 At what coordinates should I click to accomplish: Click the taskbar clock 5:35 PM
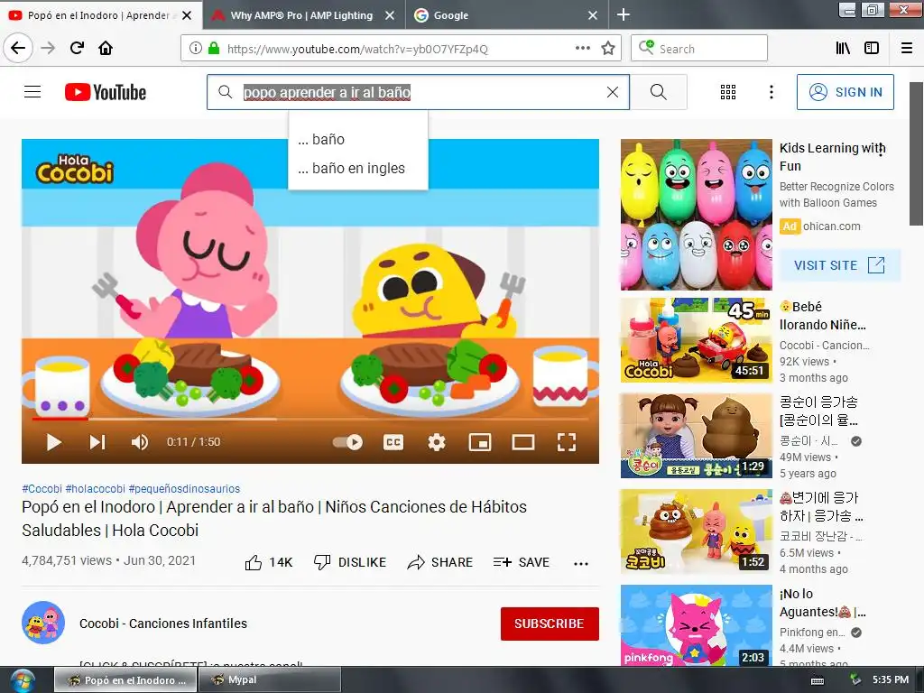[891, 679]
